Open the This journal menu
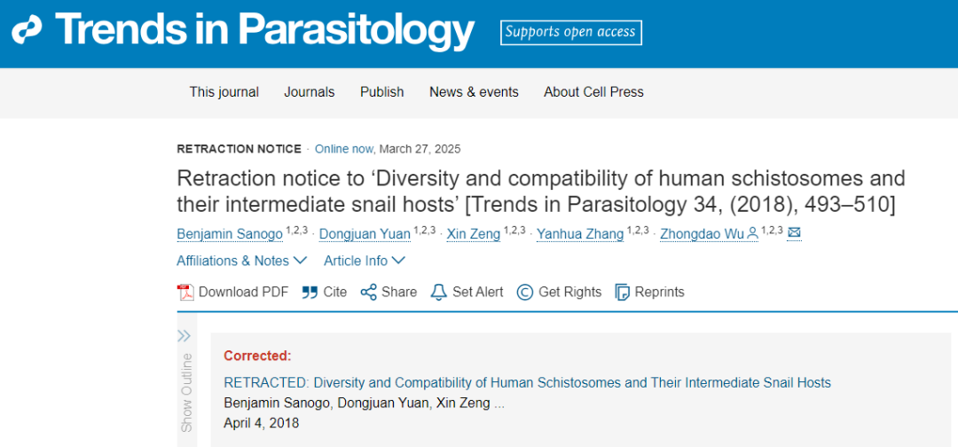The height and width of the screenshot is (447, 958). 224,92
